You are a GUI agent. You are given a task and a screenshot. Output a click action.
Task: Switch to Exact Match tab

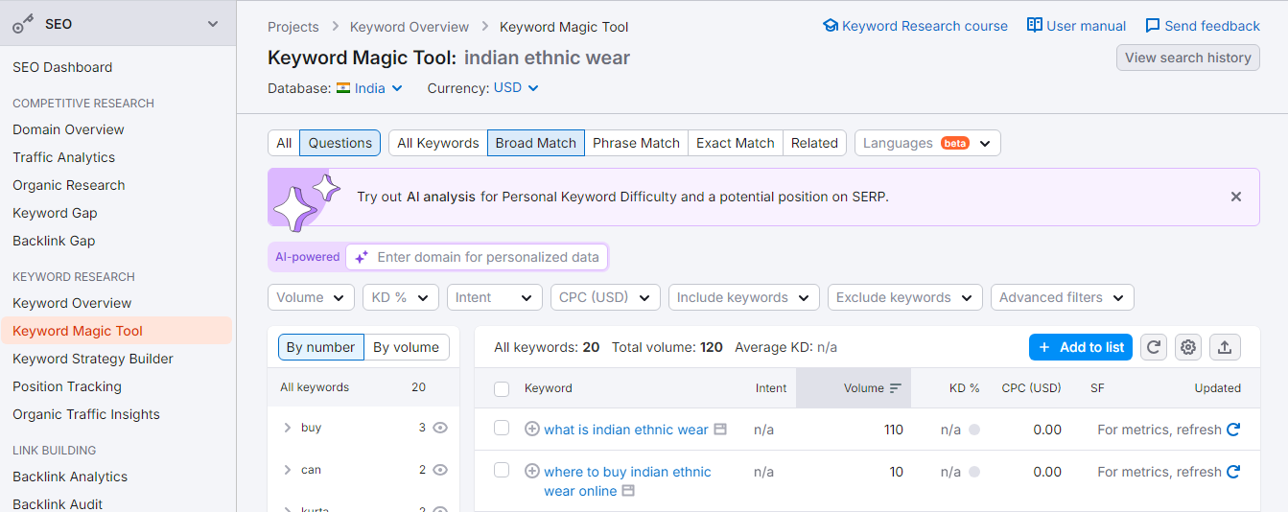click(736, 143)
